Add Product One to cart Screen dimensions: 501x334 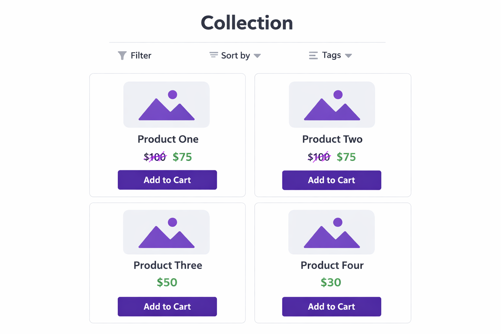pos(167,180)
